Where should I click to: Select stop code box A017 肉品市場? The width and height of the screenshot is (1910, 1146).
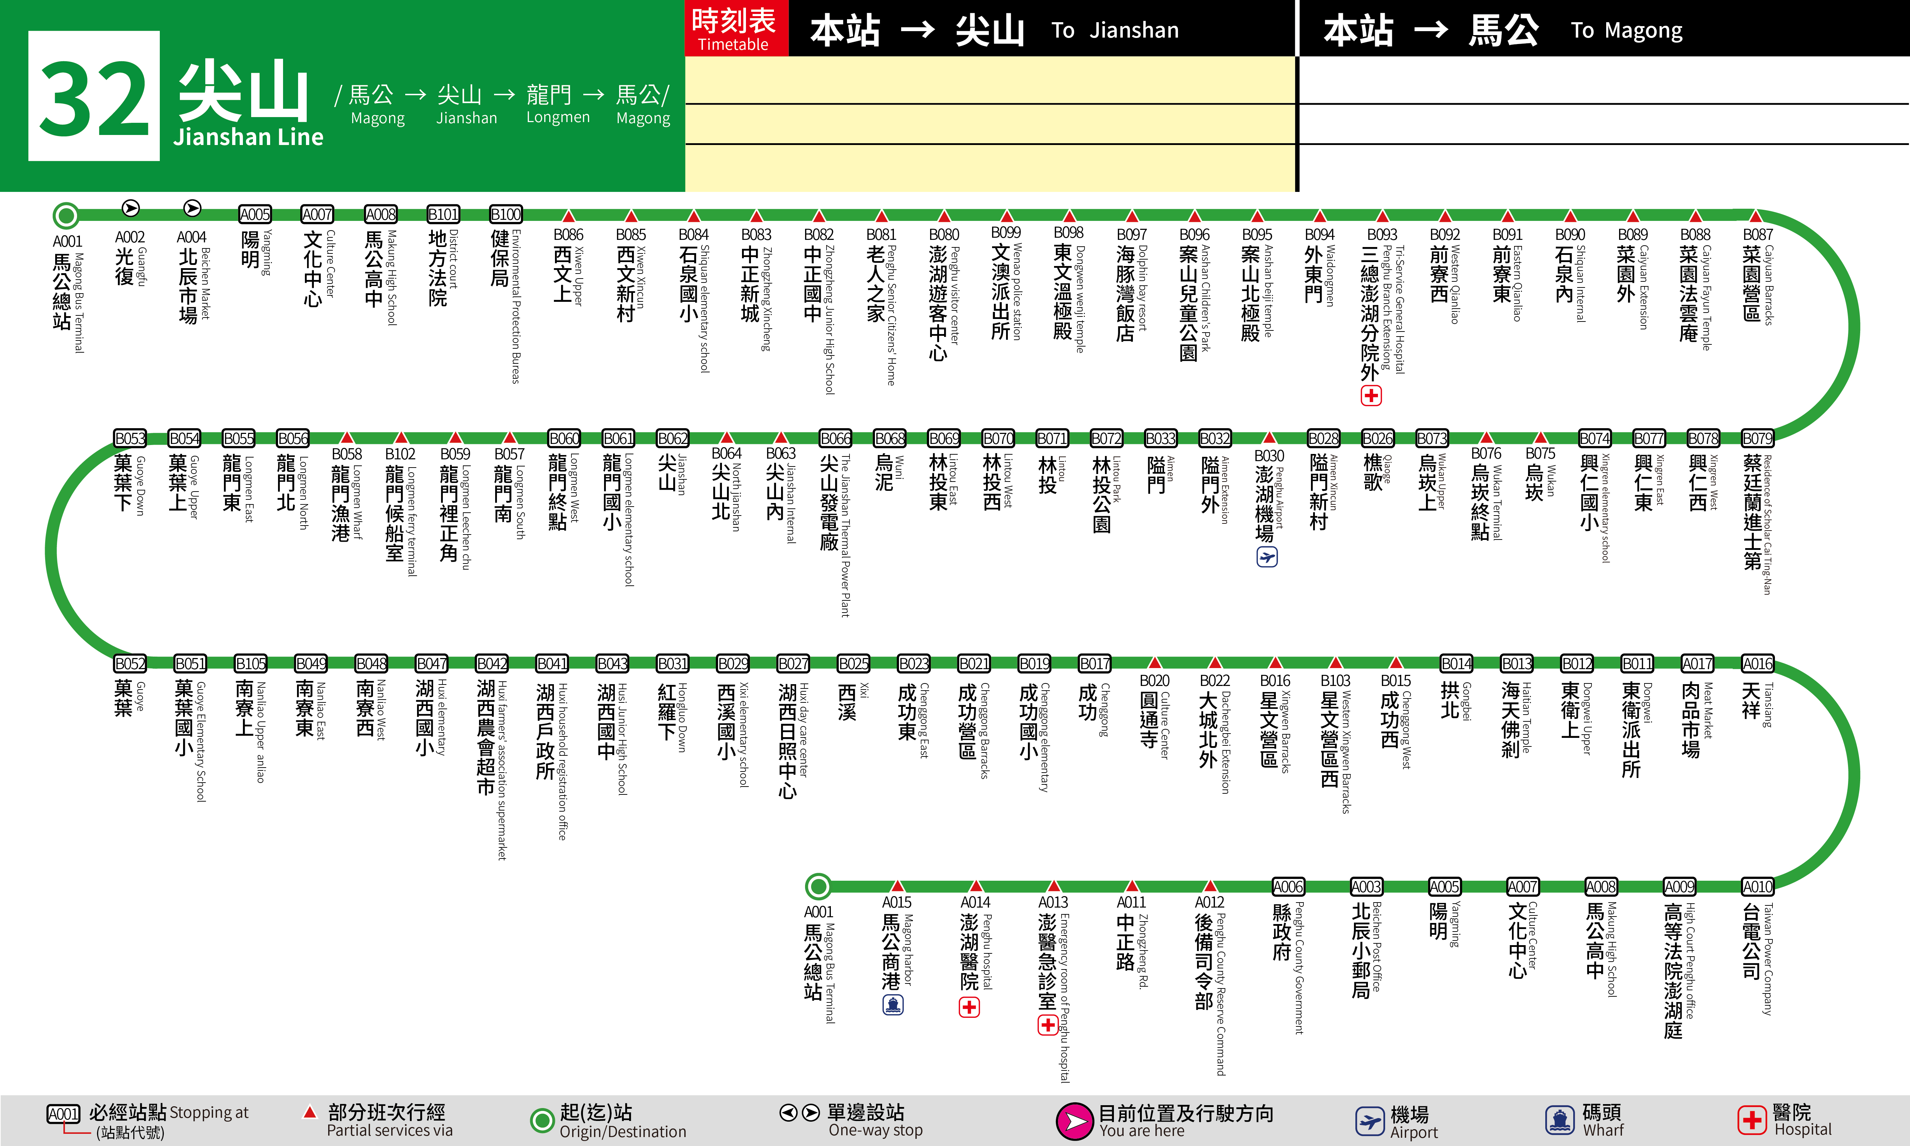click(x=1698, y=663)
